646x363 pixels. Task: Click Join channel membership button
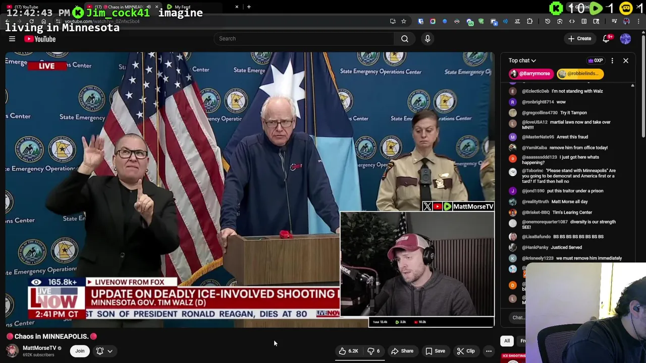click(x=80, y=351)
